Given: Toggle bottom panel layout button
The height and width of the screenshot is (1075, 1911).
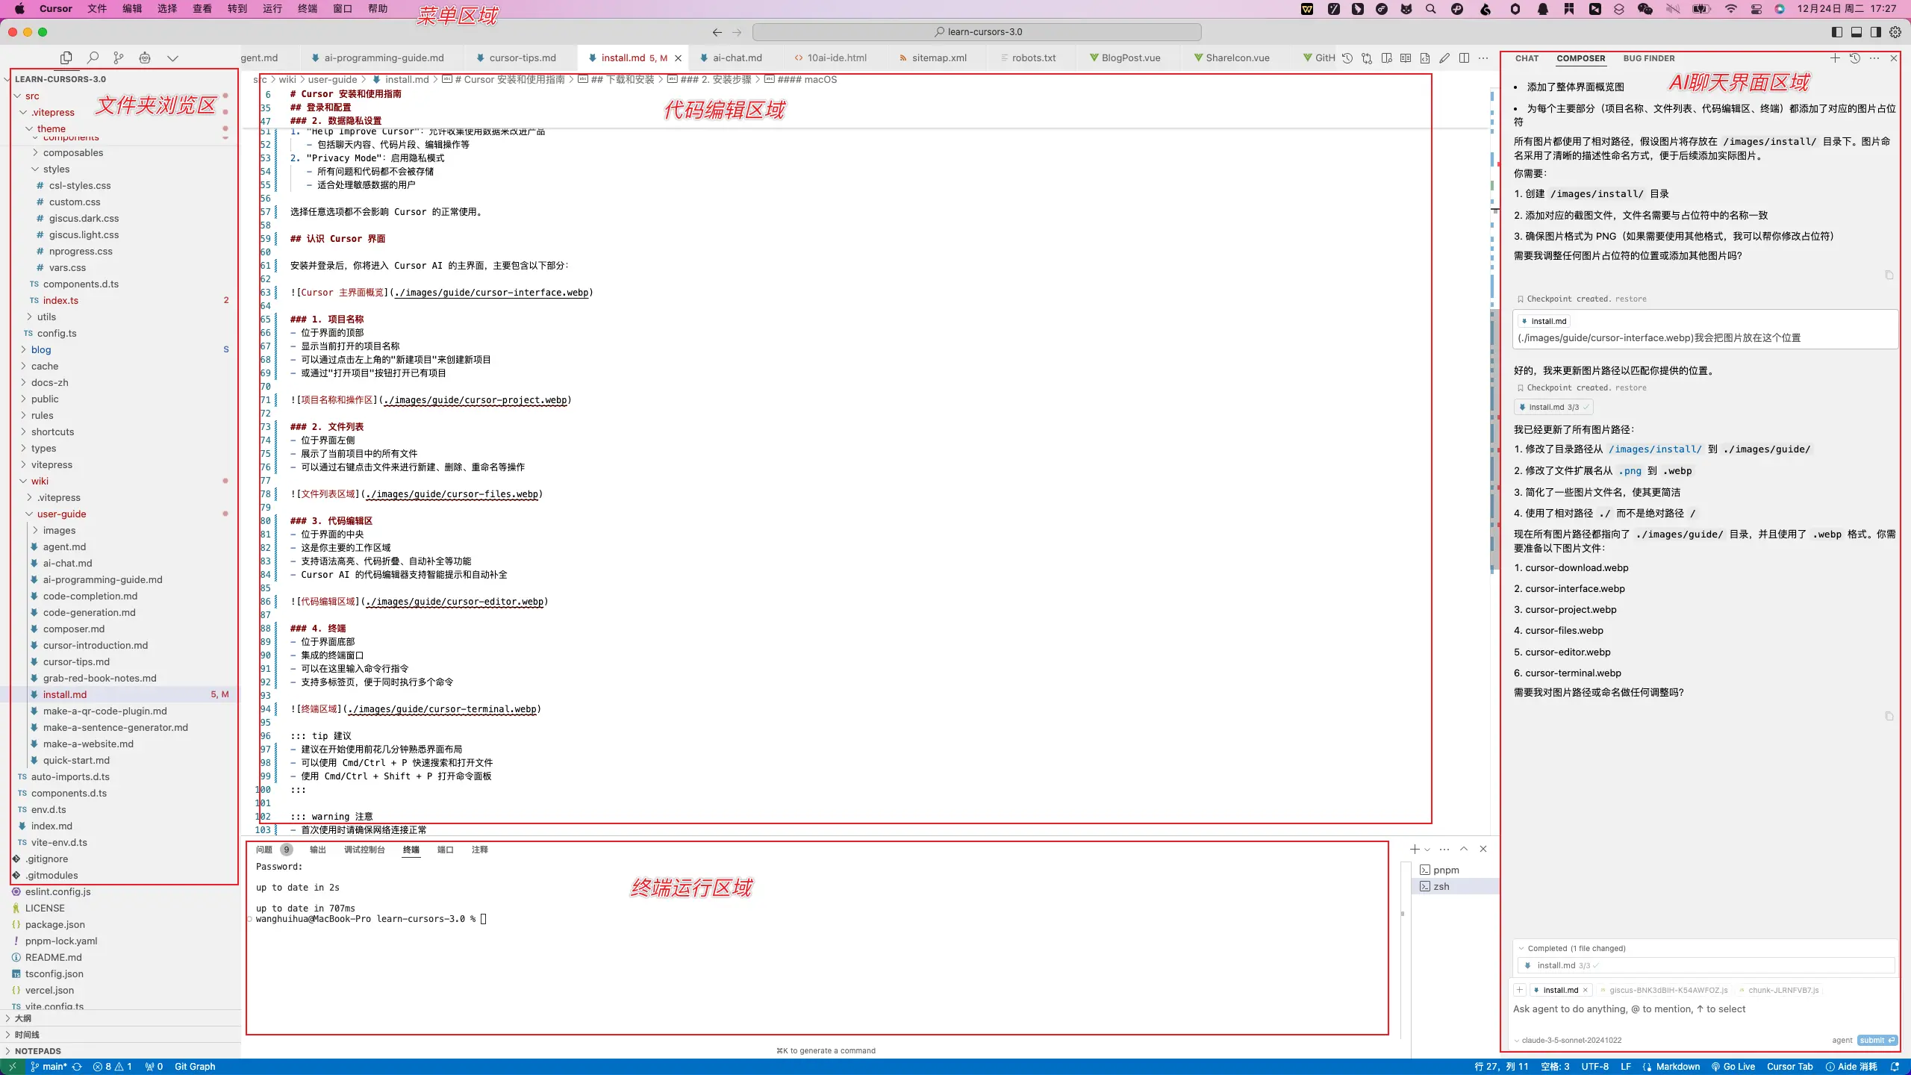Looking at the screenshot, I should coord(1857,32).
